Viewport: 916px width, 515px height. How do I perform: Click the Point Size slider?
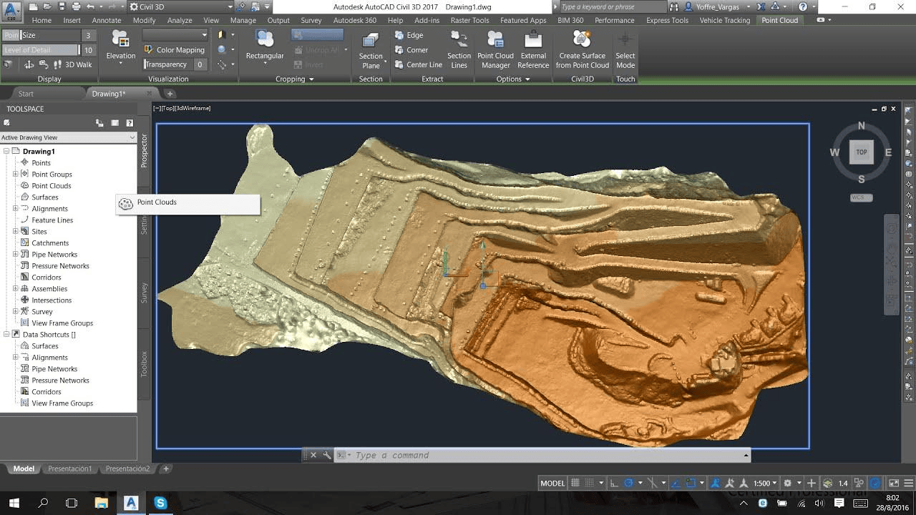41,35
